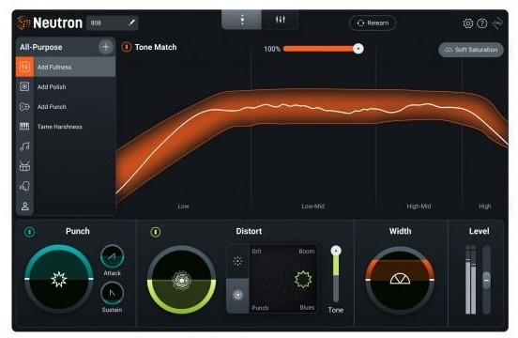Edit the 808 preset name field
This screenshot has height=338, width=518.
coord(112,23)
